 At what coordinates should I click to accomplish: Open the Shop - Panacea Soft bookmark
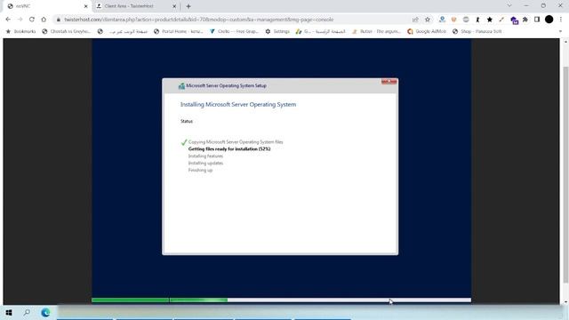477,32
